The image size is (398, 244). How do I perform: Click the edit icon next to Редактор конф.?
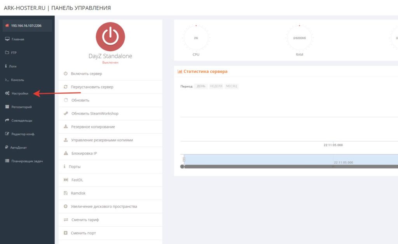(7, 134)
